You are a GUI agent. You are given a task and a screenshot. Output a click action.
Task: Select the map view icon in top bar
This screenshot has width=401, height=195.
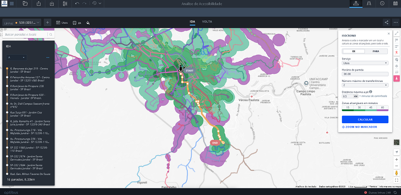pos(356,3)
